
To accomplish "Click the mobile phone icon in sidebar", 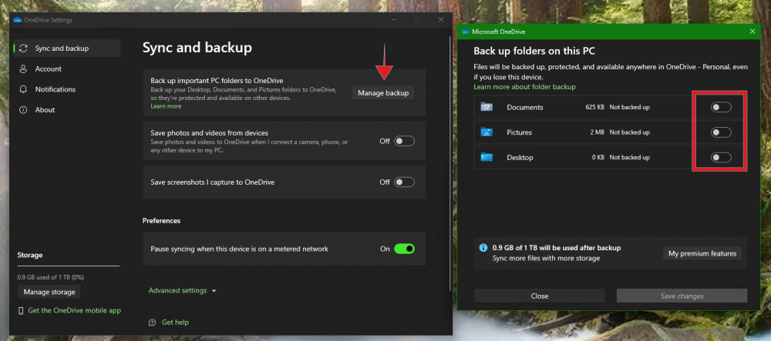I will 21,310.
